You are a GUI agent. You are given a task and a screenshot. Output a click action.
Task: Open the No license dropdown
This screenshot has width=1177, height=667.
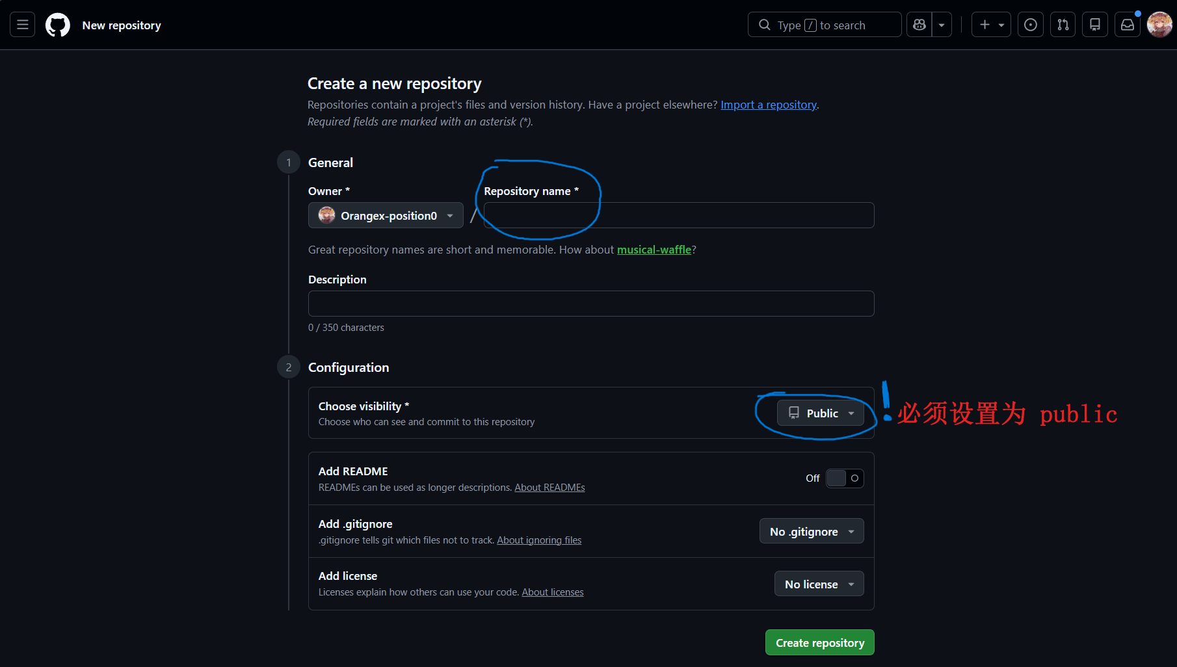coord(819,584)
